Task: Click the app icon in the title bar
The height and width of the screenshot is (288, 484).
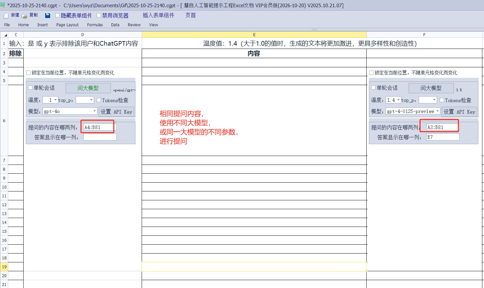Action: 3,5
